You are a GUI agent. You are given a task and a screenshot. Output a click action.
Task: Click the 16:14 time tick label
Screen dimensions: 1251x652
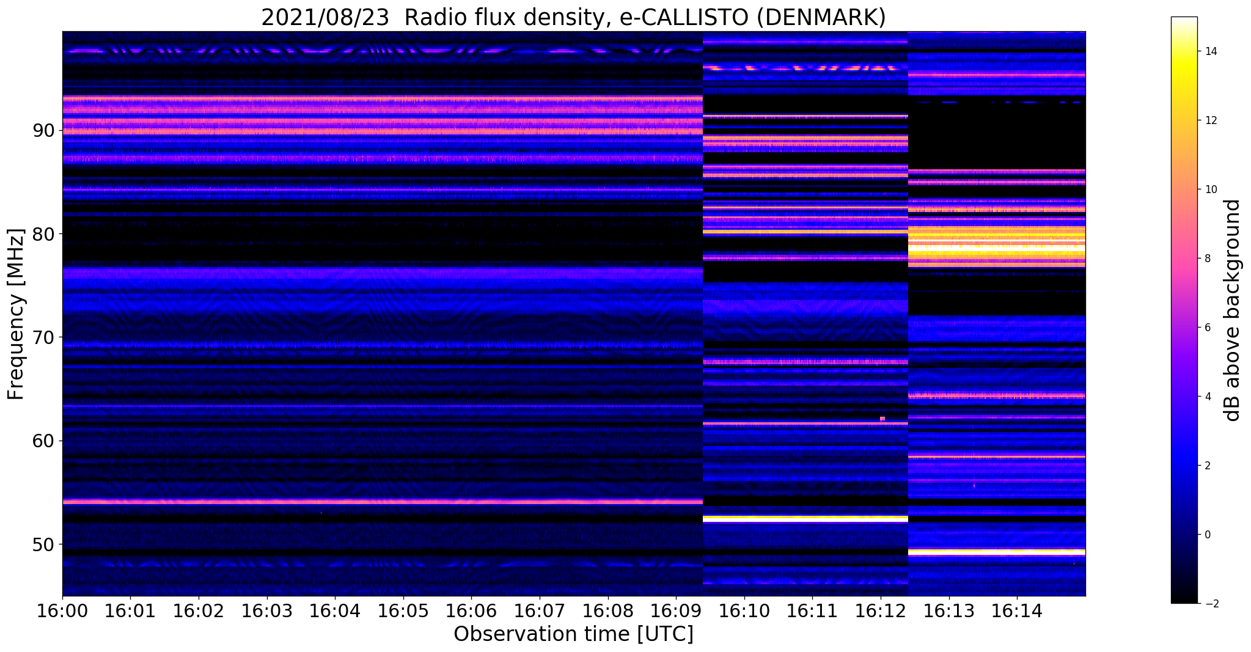click(1017, 610)
